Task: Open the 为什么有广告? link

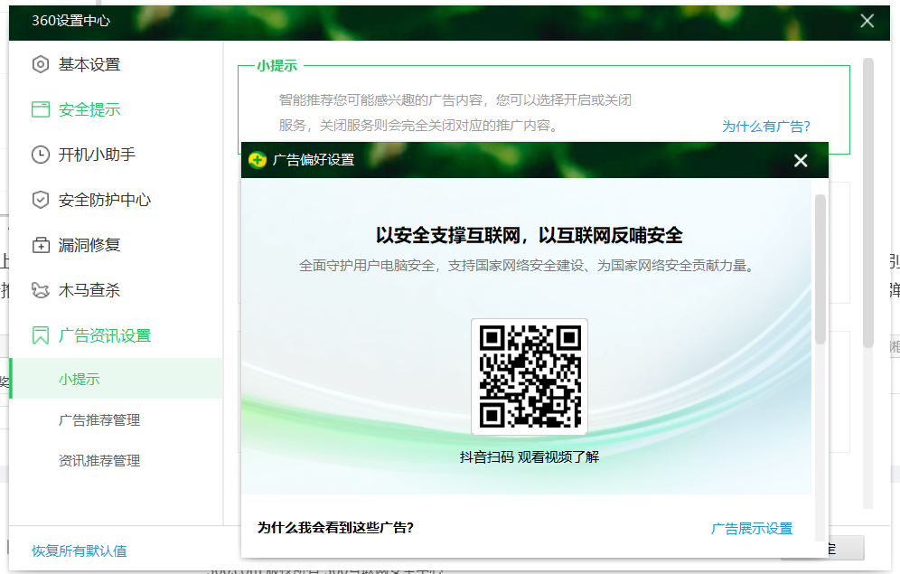Action: pos(765,127)
